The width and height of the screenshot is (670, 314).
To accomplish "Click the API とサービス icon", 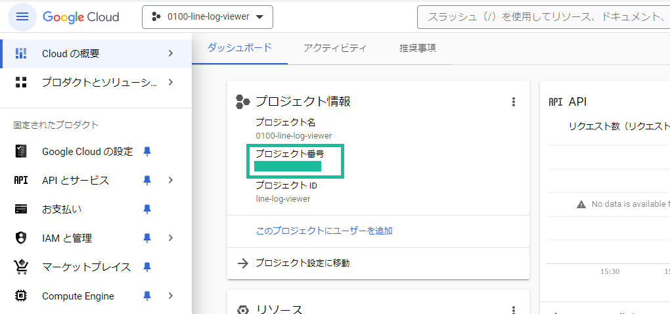I will click(21, 180).
